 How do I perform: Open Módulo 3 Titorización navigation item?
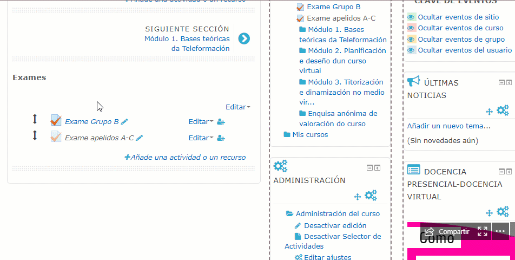coord(341,92)
